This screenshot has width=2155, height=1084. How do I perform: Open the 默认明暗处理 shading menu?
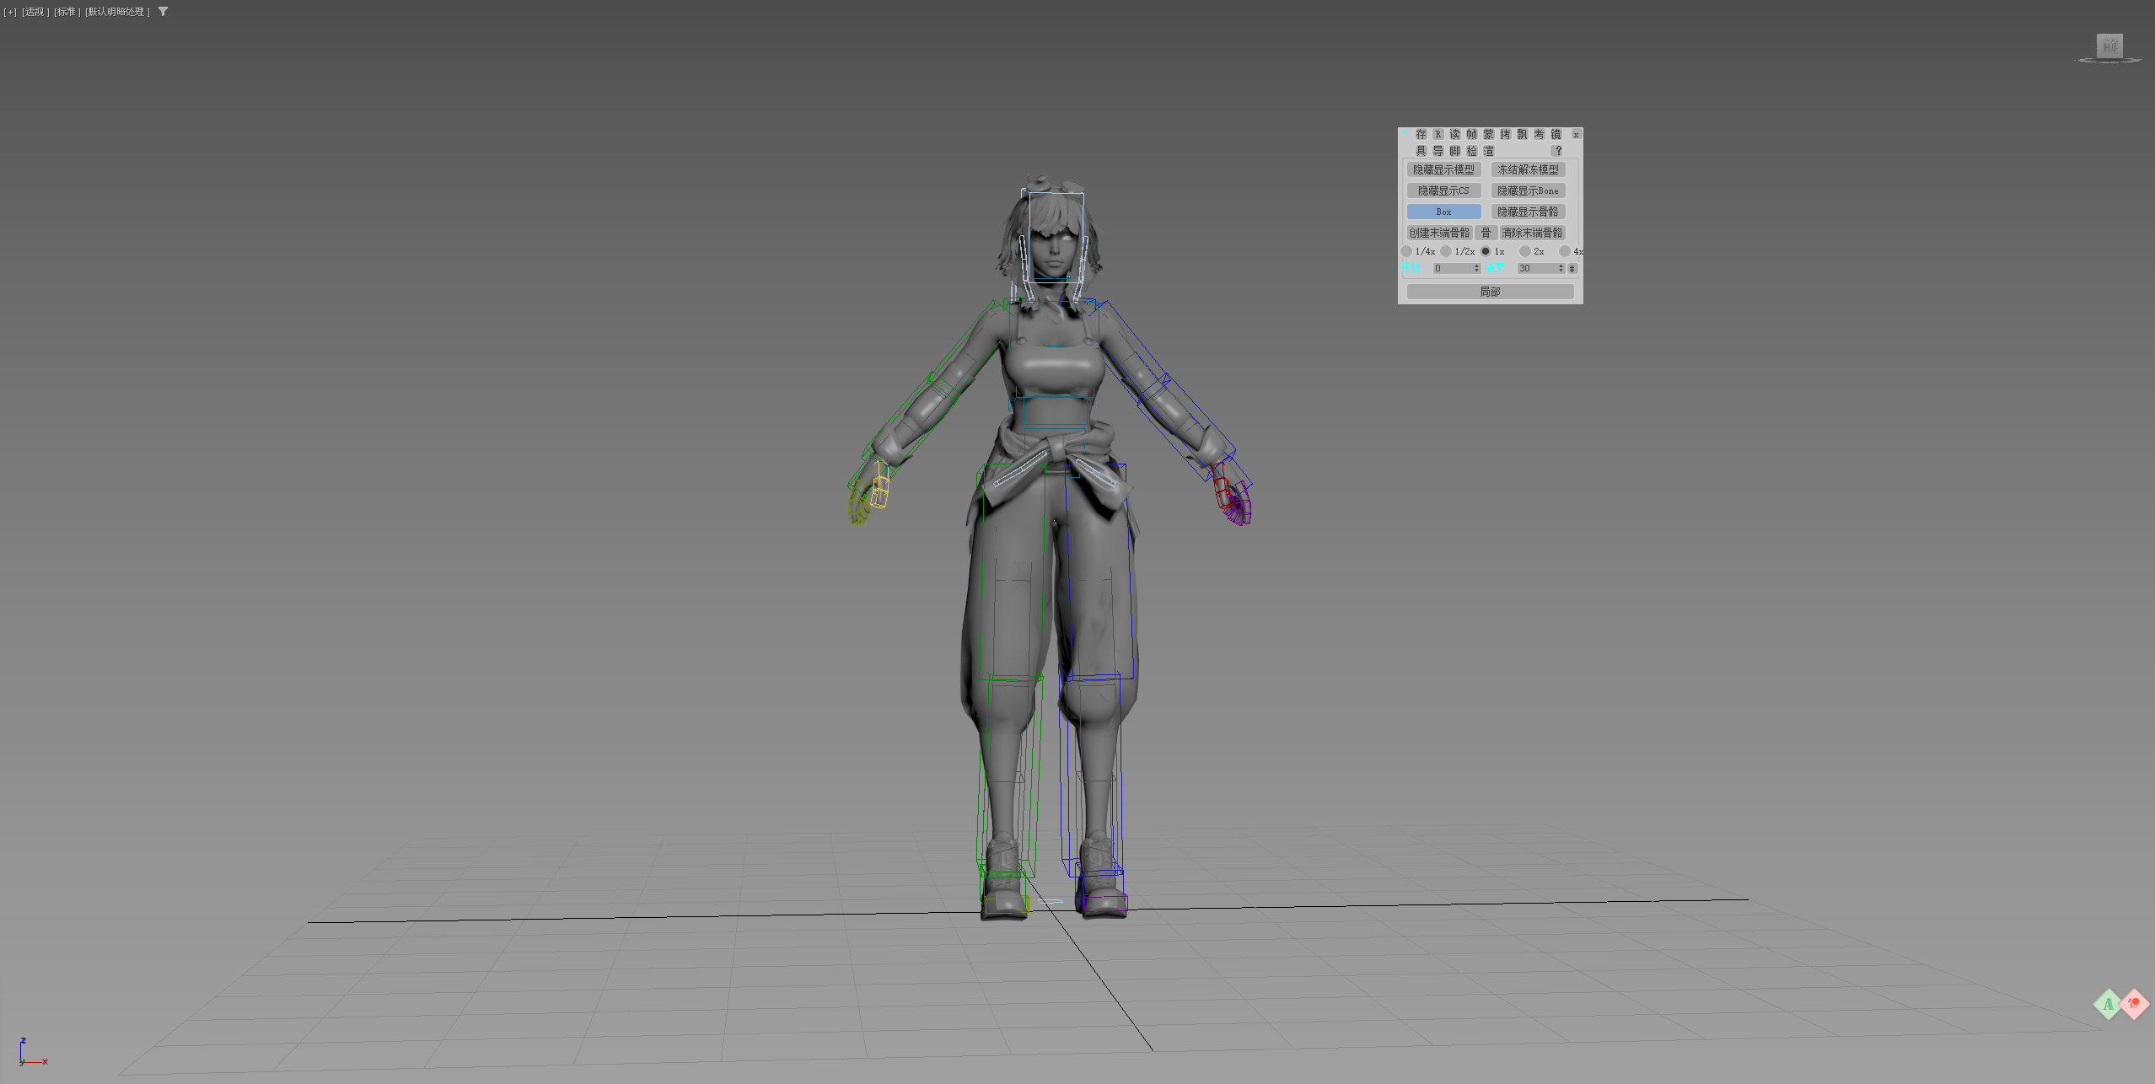[117, 12]
